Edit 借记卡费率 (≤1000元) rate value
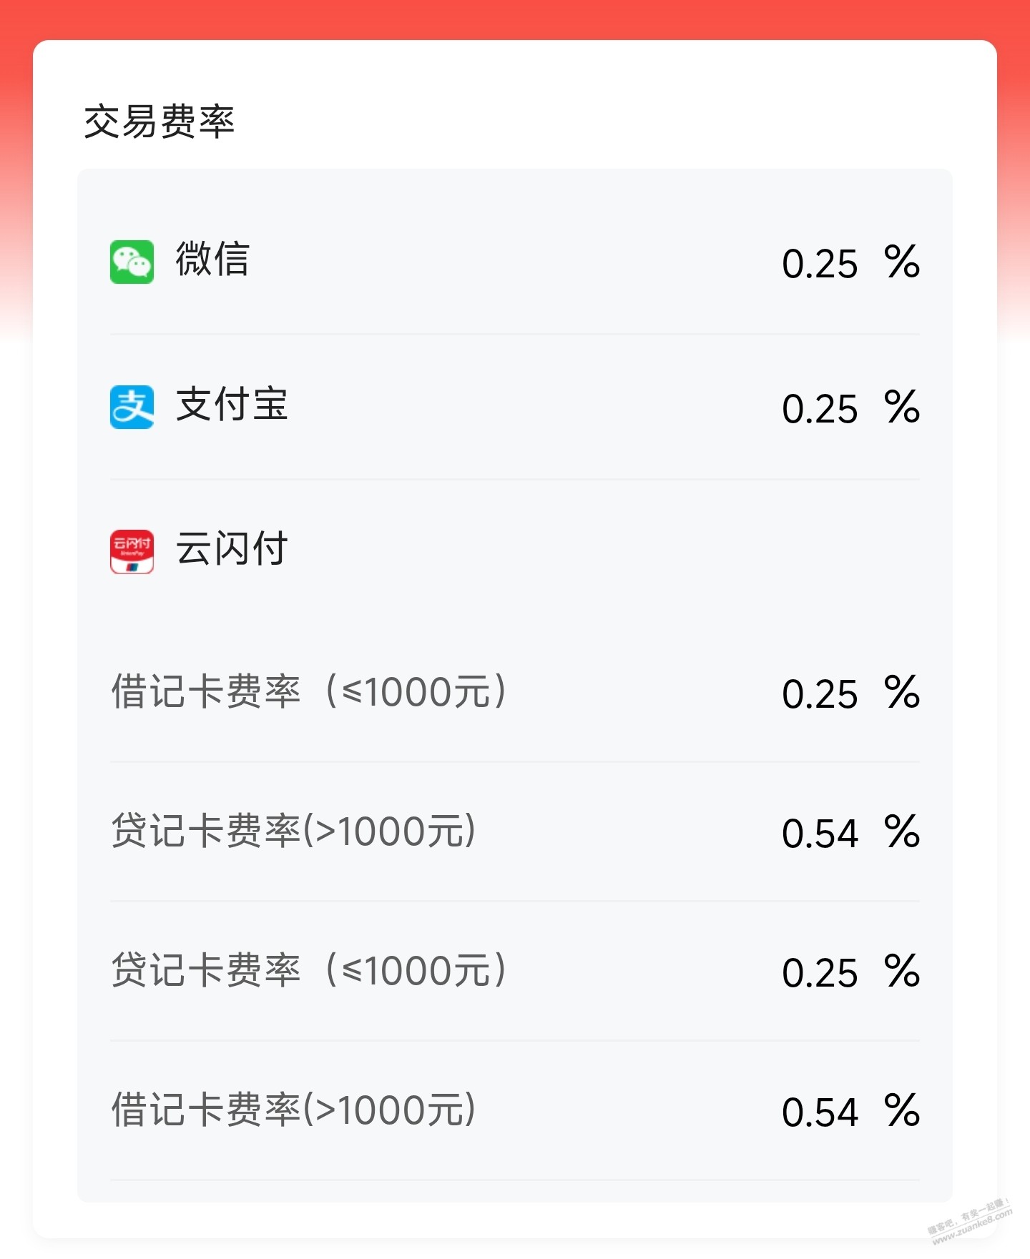The width and height of the screenshot is (1030, 1259). pyautogui.click(x=820, y=694)
